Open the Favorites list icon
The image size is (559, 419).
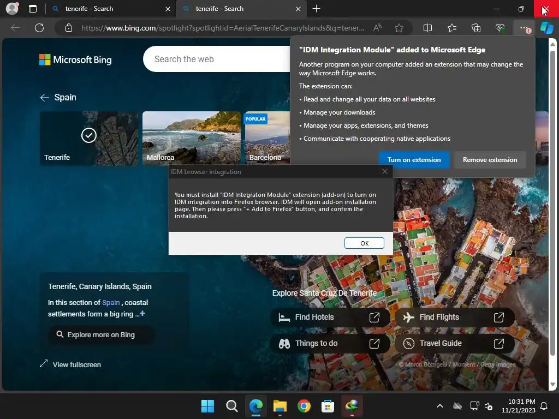click(x=451, y=28)
